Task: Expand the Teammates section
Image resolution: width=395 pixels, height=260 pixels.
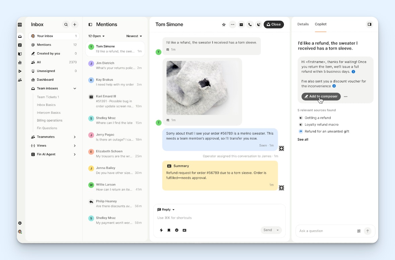Action: coord(75,137)
